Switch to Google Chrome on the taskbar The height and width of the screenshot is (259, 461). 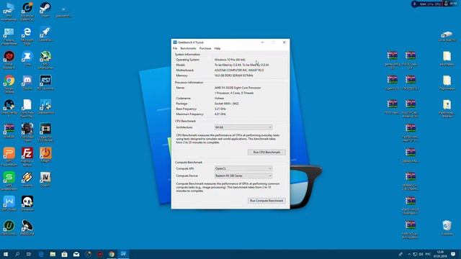(x=112, y=254)
